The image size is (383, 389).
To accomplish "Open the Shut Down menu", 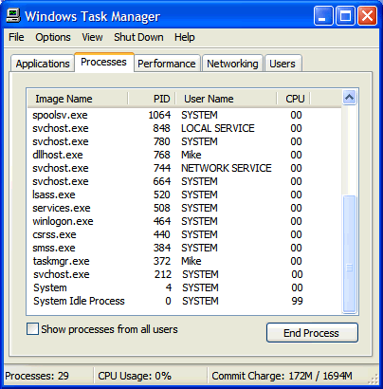I will pos(138,37).
